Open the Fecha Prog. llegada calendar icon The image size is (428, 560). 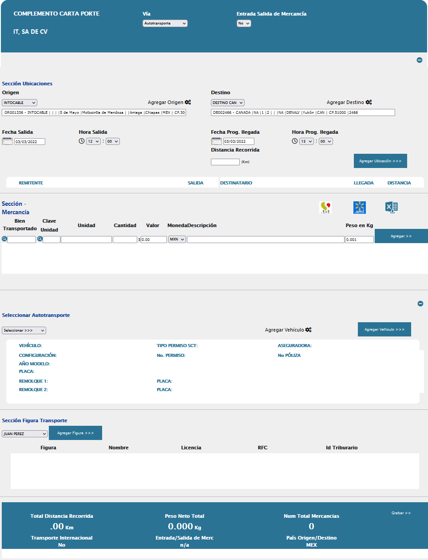tap(216, 141)
